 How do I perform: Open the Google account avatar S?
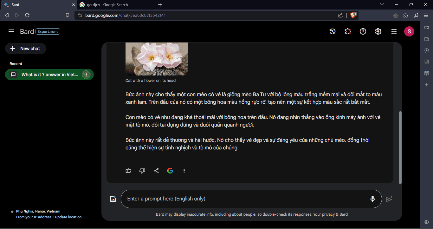[409, 31]
